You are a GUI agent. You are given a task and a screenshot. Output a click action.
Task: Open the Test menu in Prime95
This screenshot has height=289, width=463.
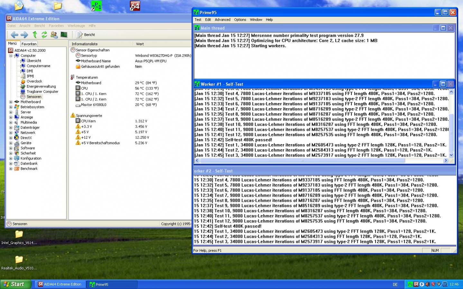[x=198, y=20]
